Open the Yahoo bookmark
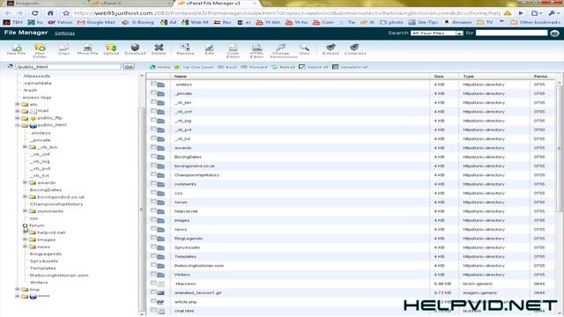Image resolution: width=564 pixels, height=317 pixels. (x=61, y=22)
